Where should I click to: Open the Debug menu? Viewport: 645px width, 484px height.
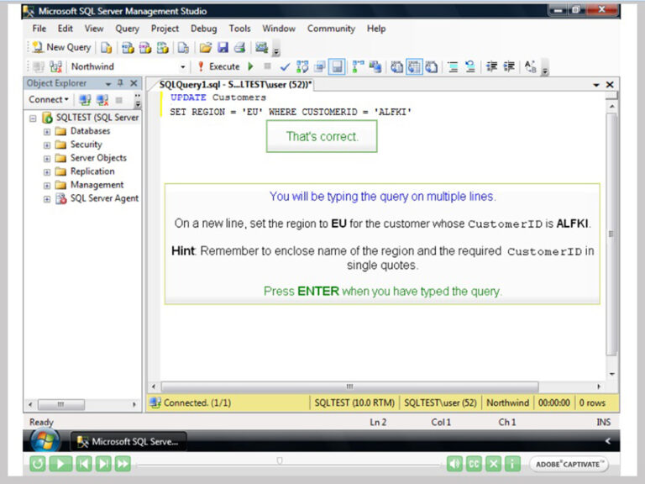[203, 29]
